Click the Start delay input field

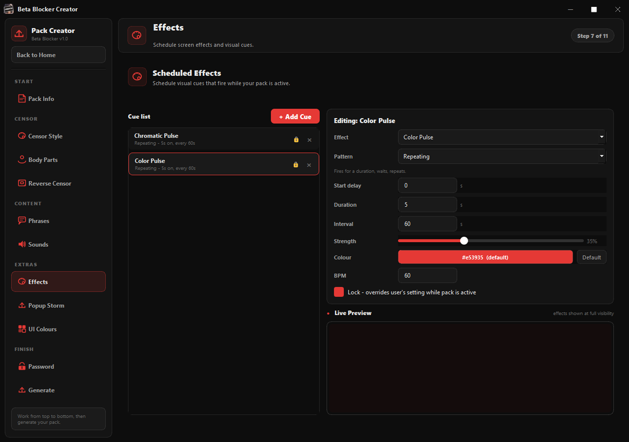[427, 185]
